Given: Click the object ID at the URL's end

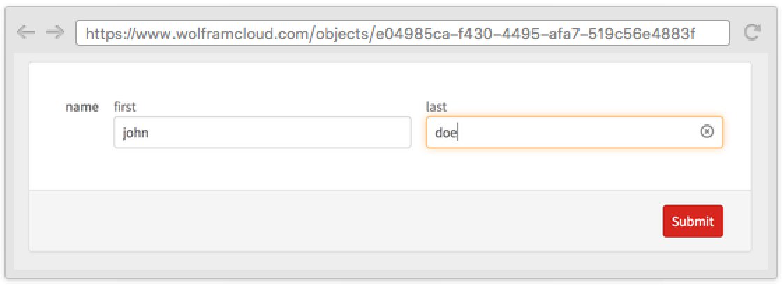Looking at the screenshot, I should (535, 33).
